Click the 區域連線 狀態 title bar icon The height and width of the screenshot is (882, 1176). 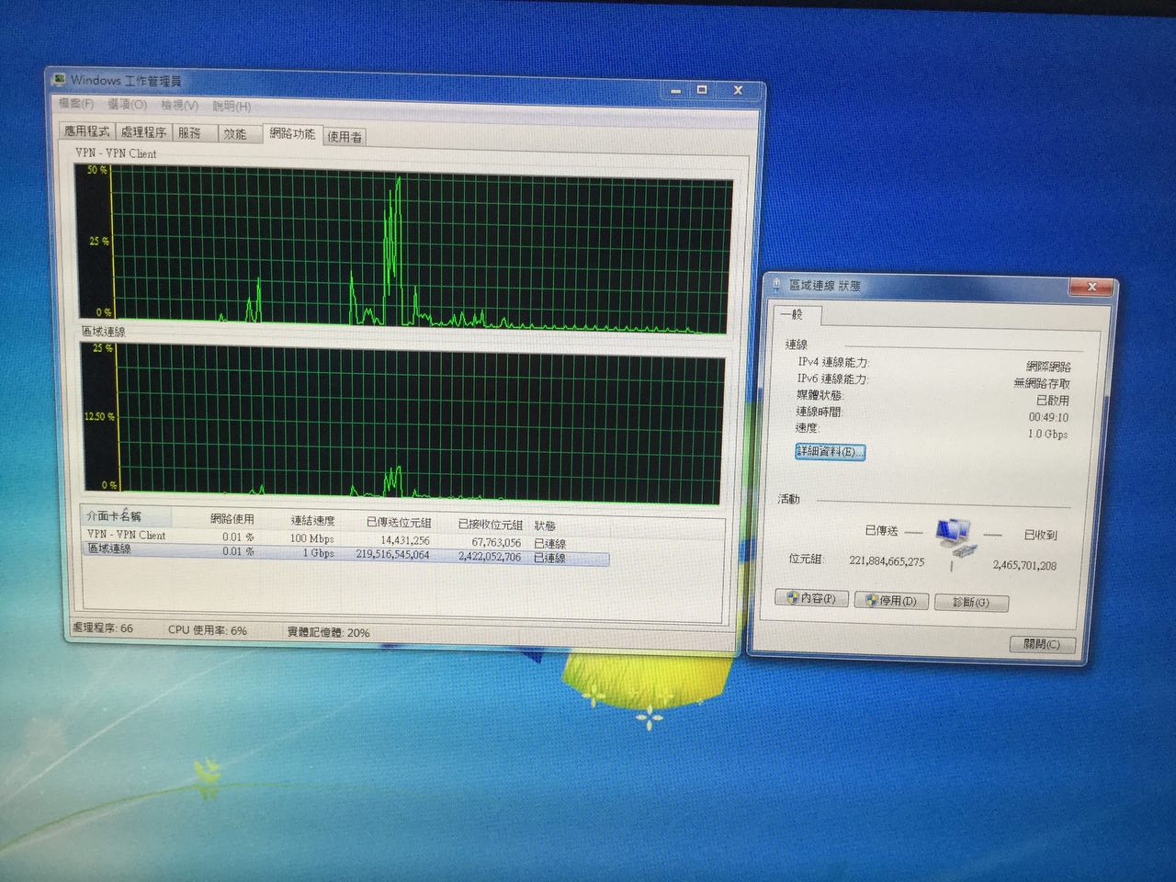click(x=776, y=285)
